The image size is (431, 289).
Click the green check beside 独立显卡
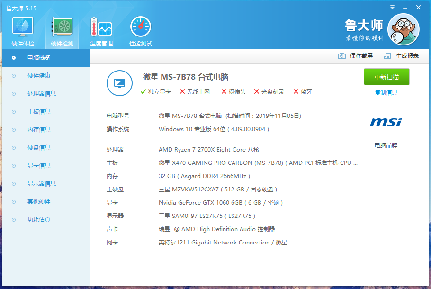143,91
